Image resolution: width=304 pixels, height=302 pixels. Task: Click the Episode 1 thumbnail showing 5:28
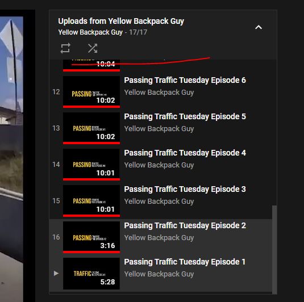coord(91,274)
